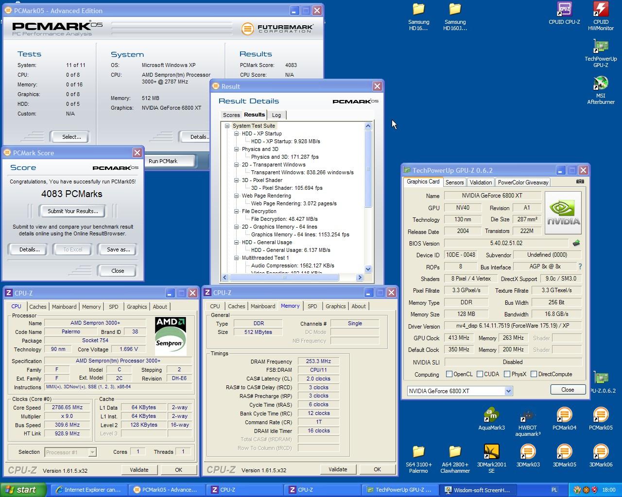This screenshot has height=497, width=622.
Task: Click the NVIDIA logo in GPU-Z
Action: click(x=563, y=213)
